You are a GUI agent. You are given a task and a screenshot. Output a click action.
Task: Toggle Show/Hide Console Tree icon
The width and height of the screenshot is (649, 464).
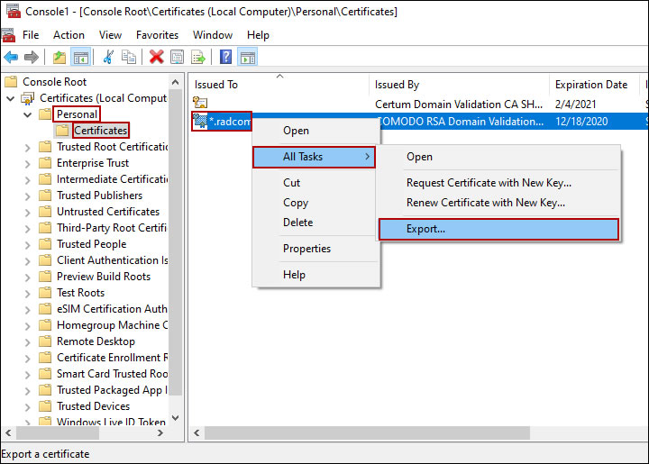(80, 58)
